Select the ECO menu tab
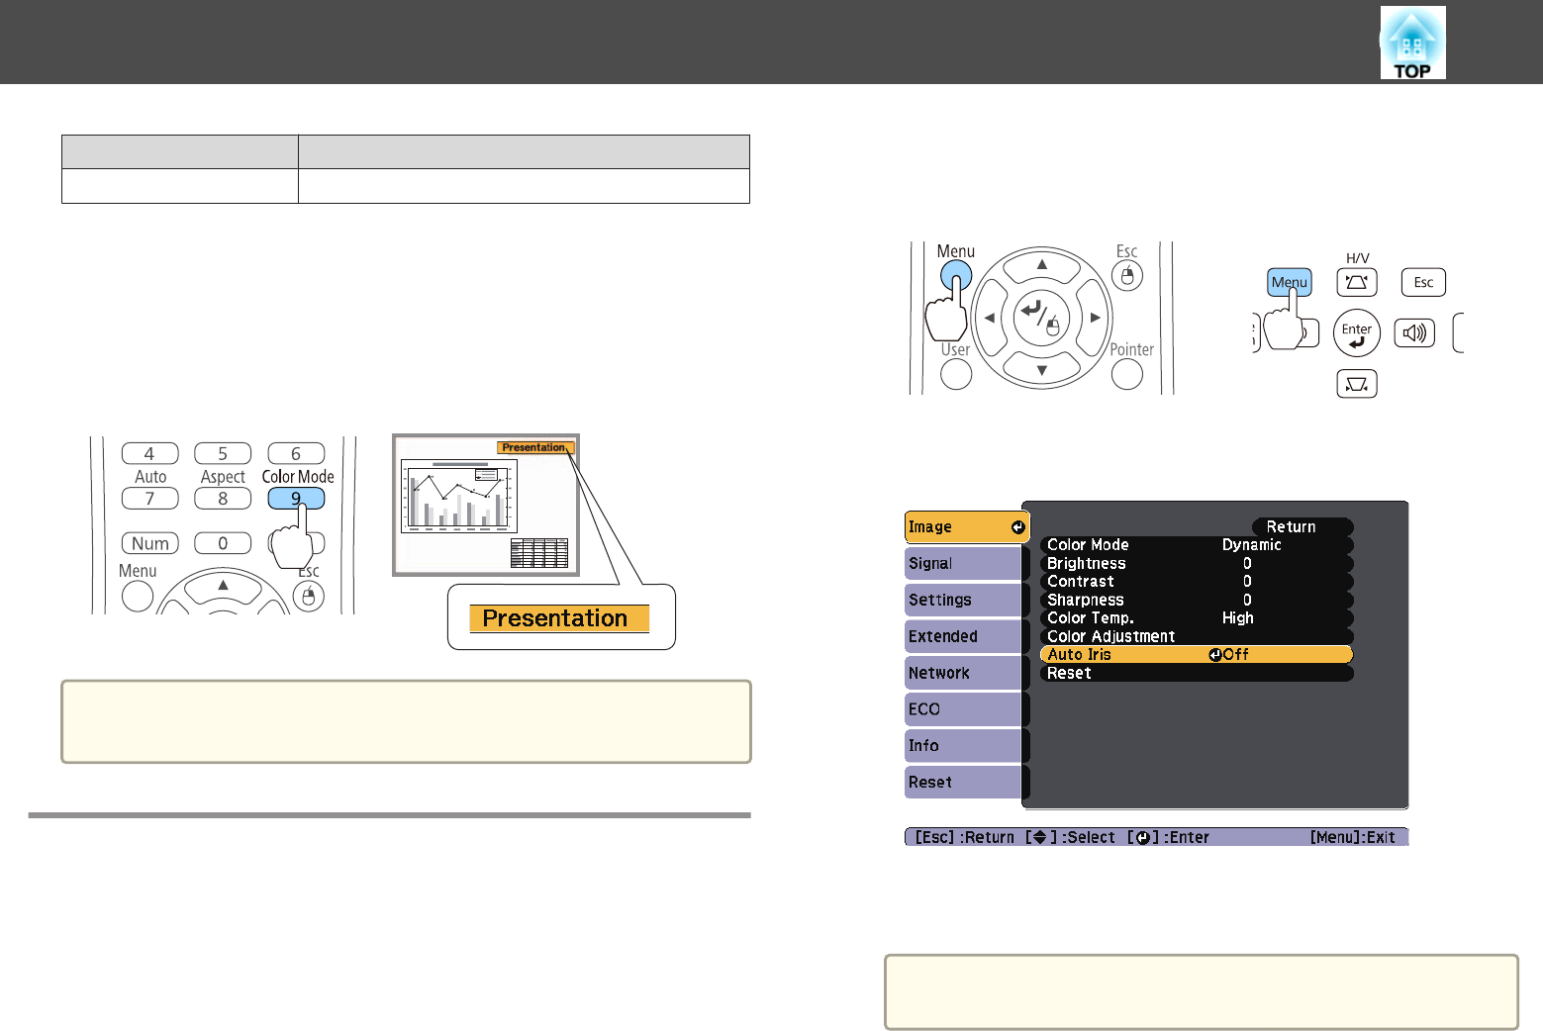This screenshot has width=1543, height=1031. click(962, 709)
